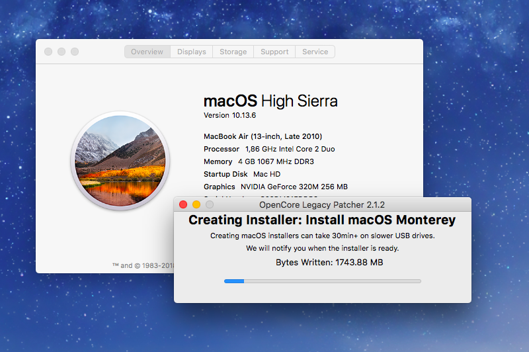
Task: Click the disabled zoom button in OpenCore Patcher
Action: pos(210,204)
